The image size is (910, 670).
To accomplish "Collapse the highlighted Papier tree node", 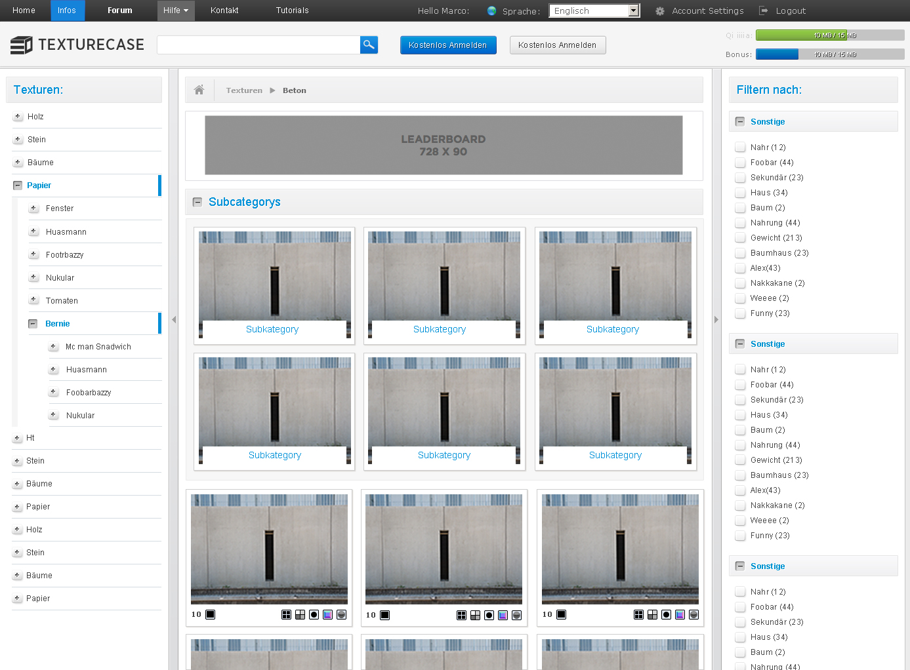I will click(x=18, y=186).
